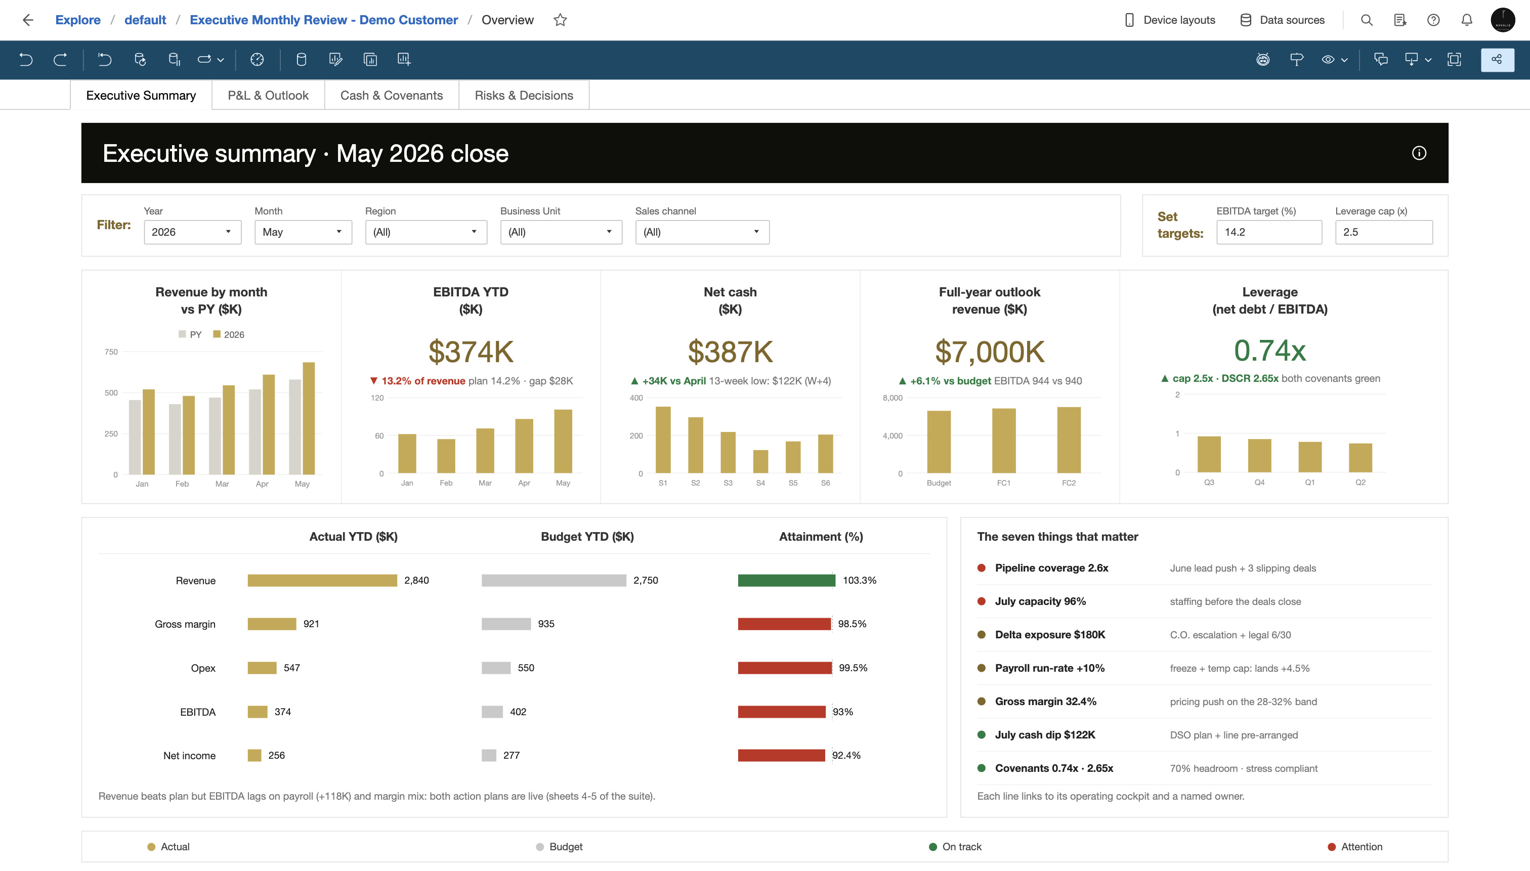1530x871 pixels.
Task: Click the July cash dip $122K item
Action: coord(1203,734)
